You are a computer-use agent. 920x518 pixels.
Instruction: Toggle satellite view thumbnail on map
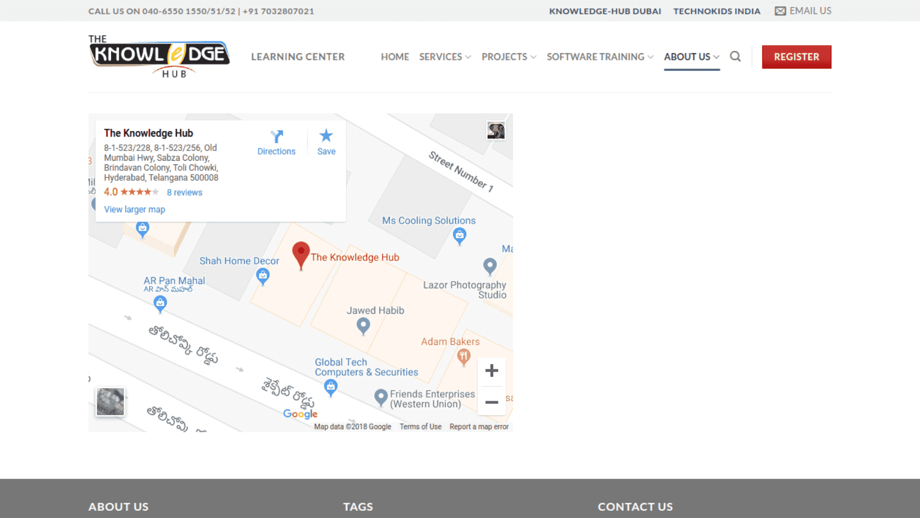pyautogui.click(x=110, y=401)
